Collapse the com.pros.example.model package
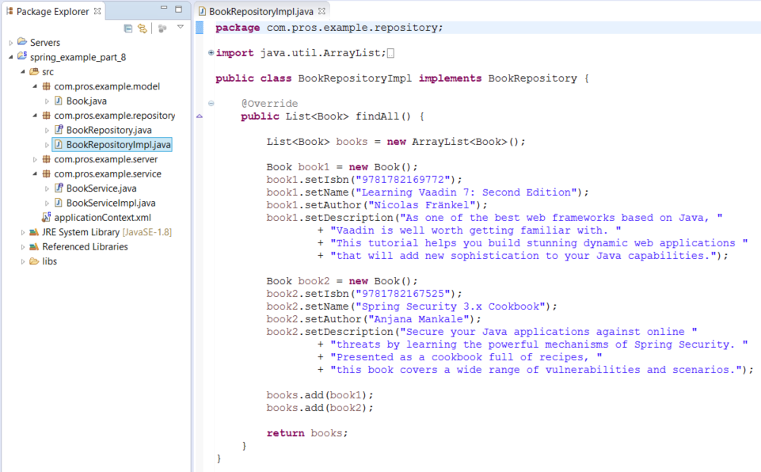The width and height of the screenshot is (761, 472). (x=35, y=86)
